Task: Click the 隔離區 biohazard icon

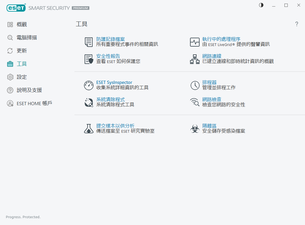Action: tap(195, 128)
